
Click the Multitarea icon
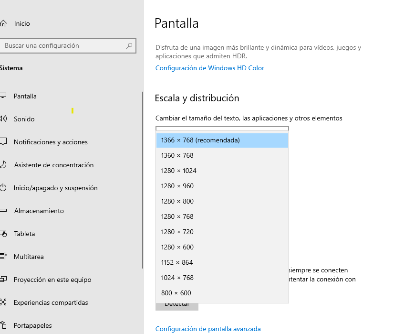[3, 256]
